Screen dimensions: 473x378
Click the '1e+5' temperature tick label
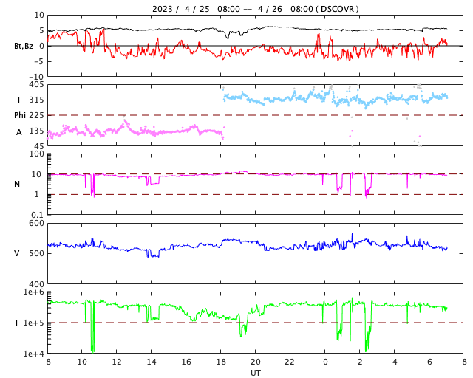coord(33,323)
